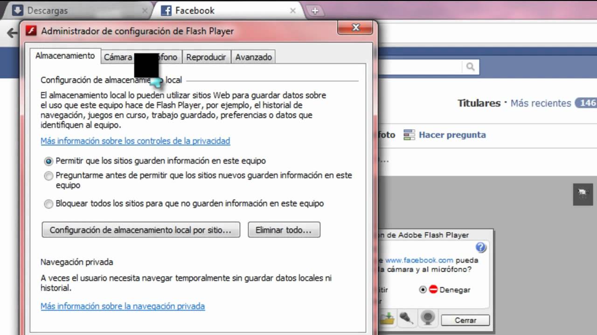Select the Denegar radio button

point(423,289)
